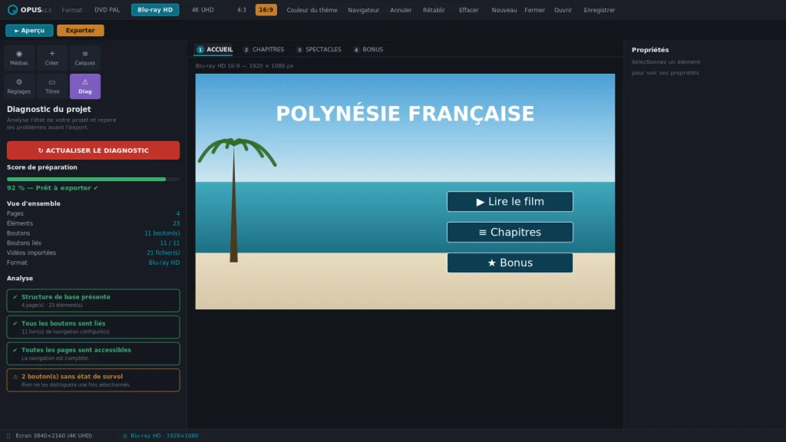Open Couleur du thème option

[x=312, y=10]
